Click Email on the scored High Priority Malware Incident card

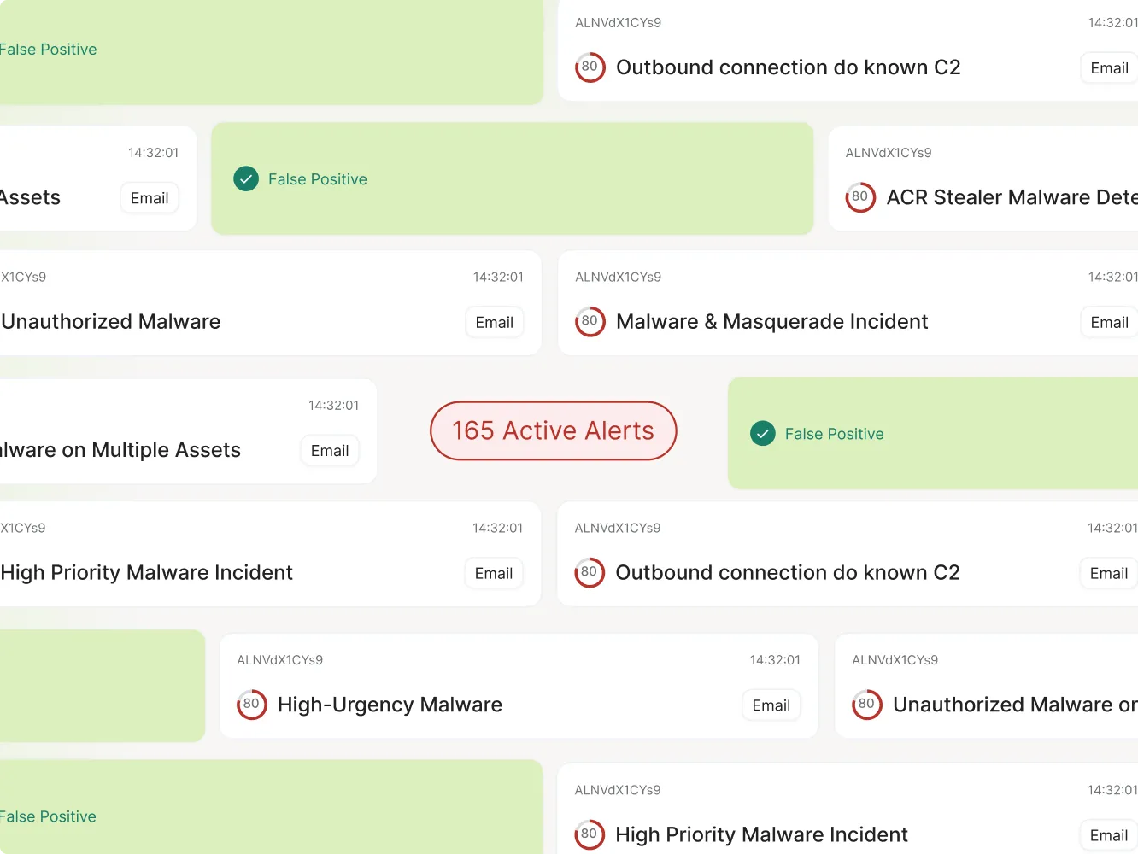tap(1109, 834)
